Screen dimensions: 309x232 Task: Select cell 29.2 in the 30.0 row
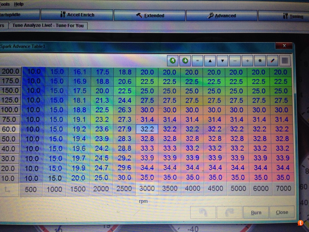[124, 158]
